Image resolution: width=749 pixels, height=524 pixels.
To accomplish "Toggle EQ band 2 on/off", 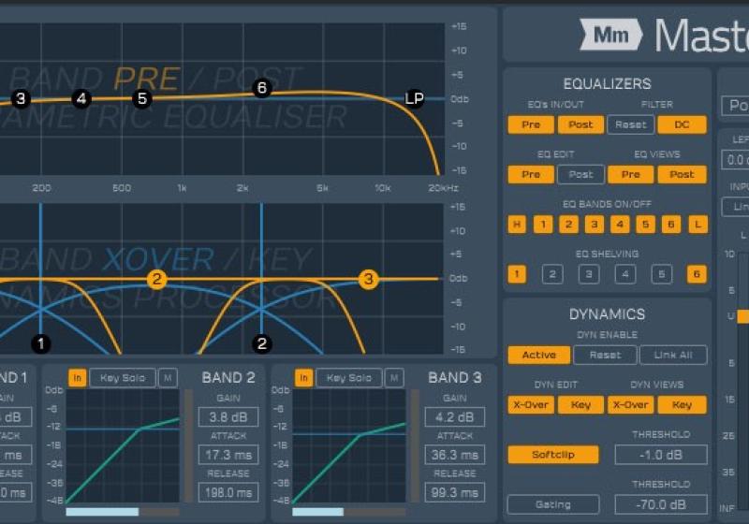I will click(568, 225).
